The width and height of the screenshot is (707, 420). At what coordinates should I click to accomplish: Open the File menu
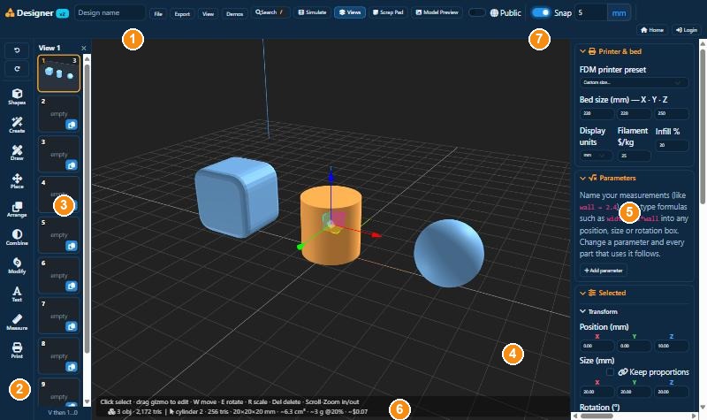click(x=158, y=13)
